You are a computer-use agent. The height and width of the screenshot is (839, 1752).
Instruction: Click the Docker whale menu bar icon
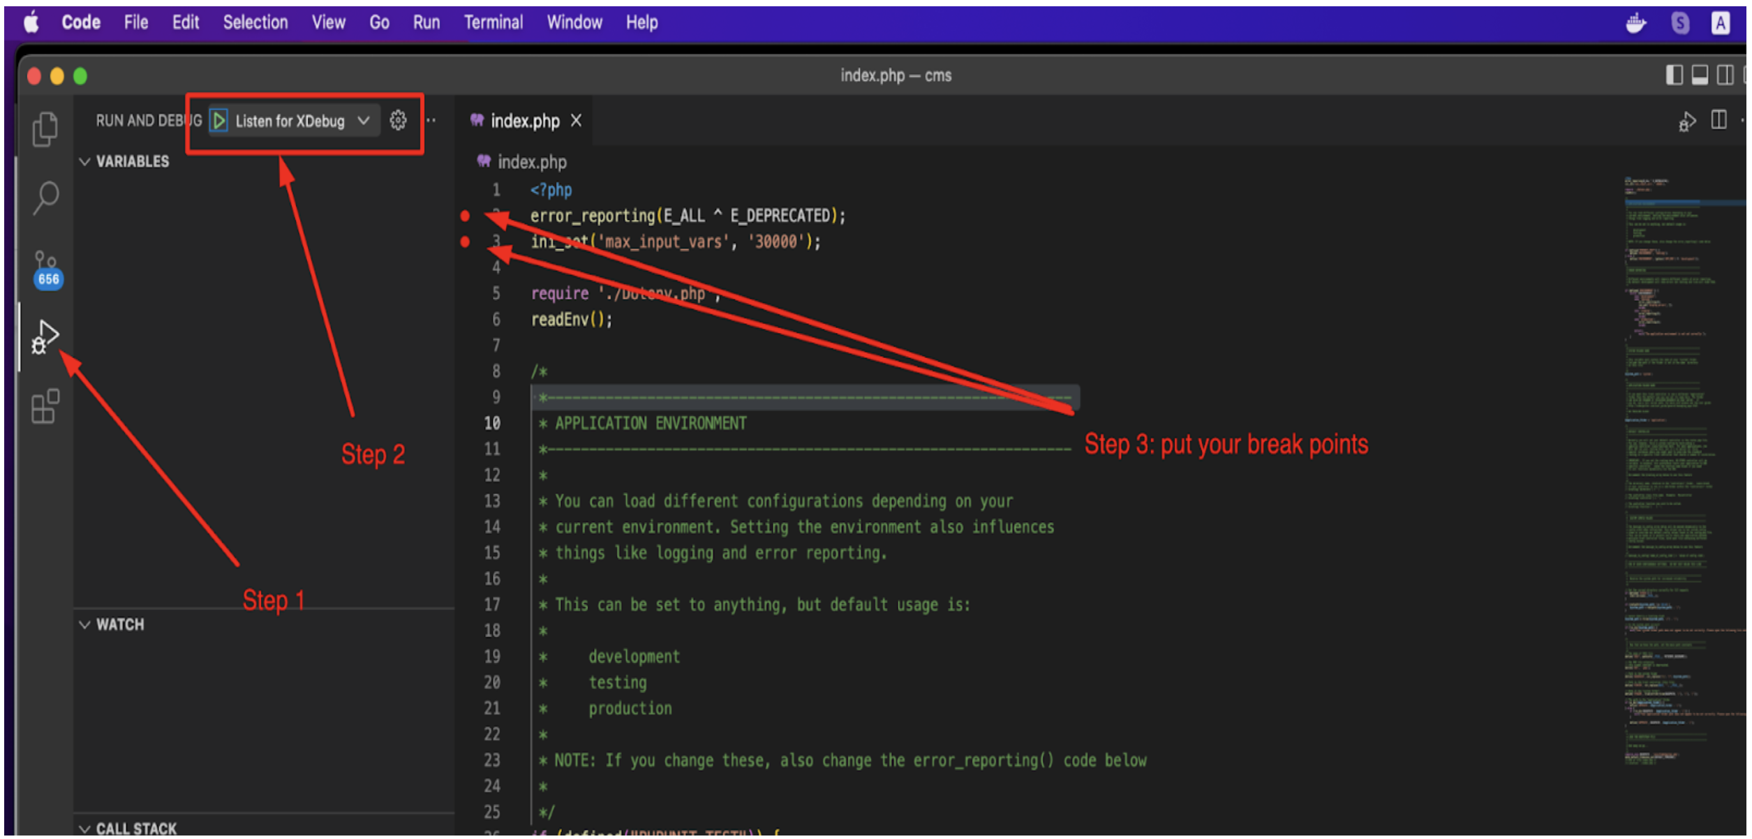click(x=1637, y=24)
